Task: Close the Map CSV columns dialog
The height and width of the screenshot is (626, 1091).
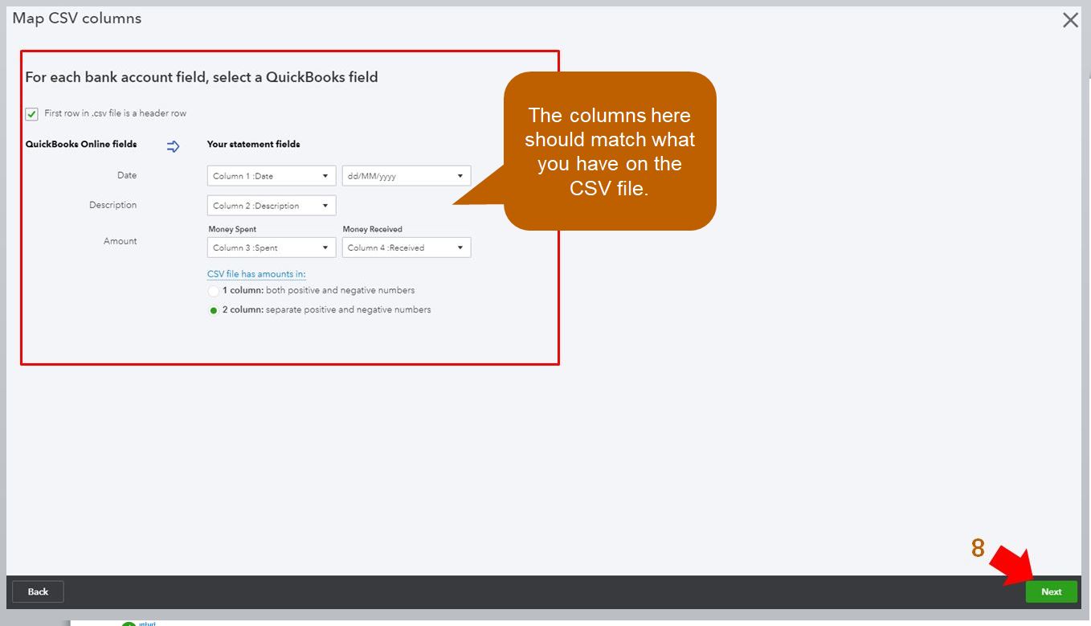Action: pyautogui.click(x=1070, y=20)
